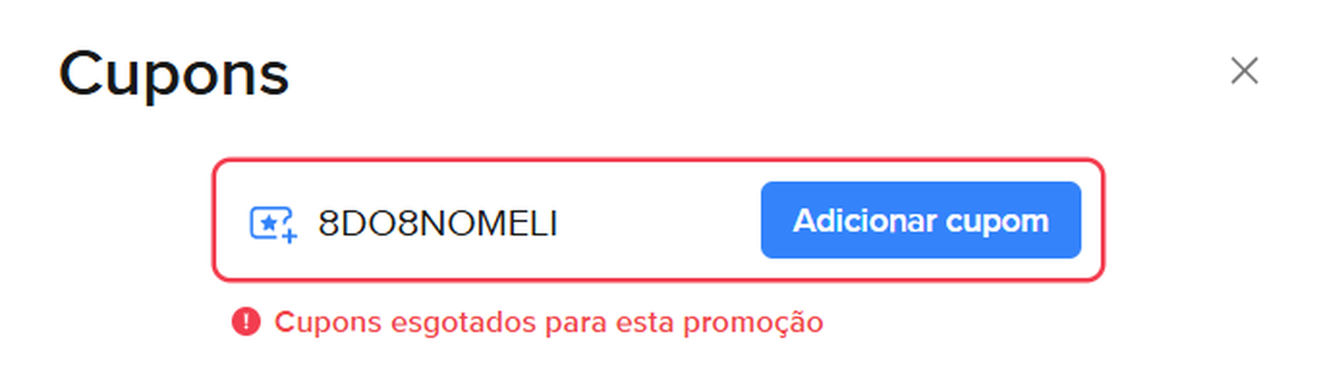Click the Cupons esgotados error message
This screenshot has height=386, width=1321.
[548, 322]
